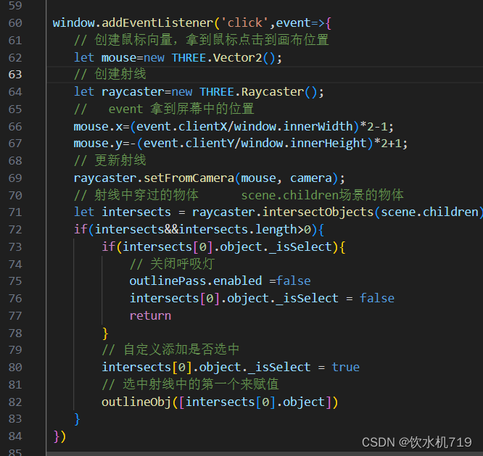Viewport: 483px width, 456px height.
Task: Click the word addEventListener on line 60
Action: point(157,22)
